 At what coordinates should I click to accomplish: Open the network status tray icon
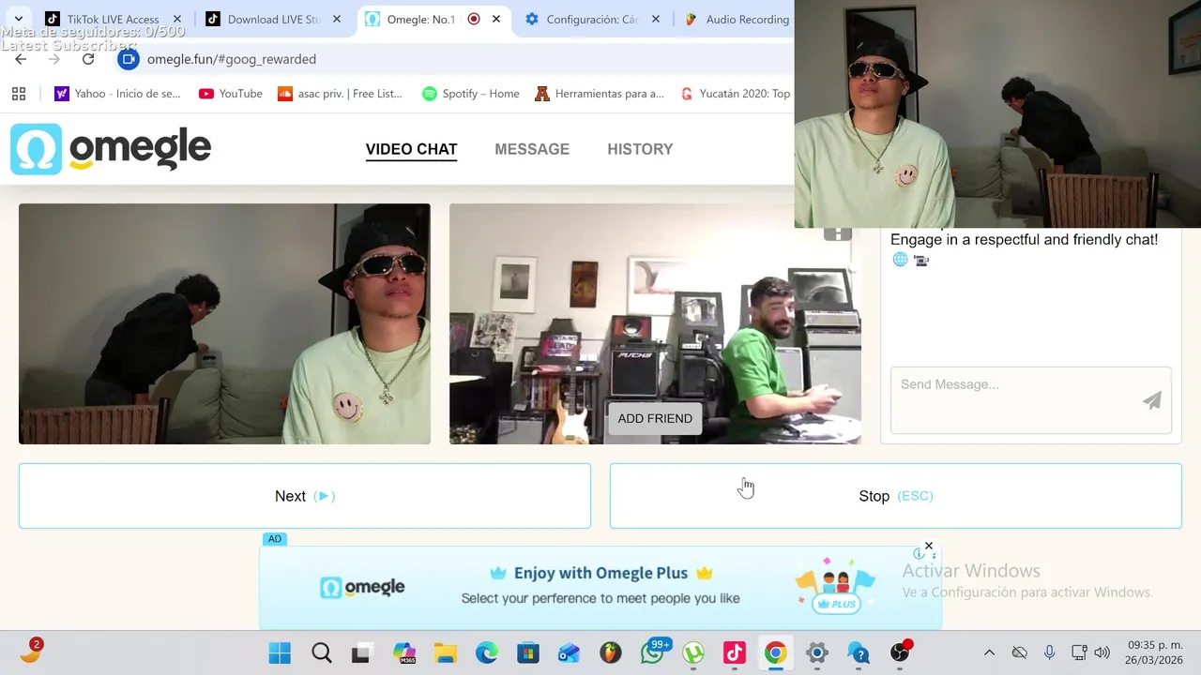pos(1079,652)
